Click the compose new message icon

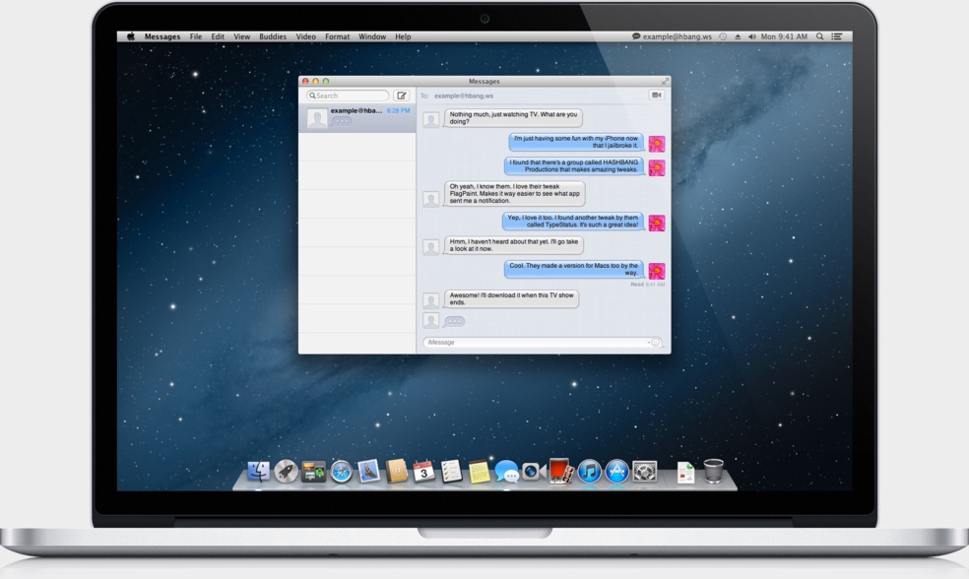402,96
